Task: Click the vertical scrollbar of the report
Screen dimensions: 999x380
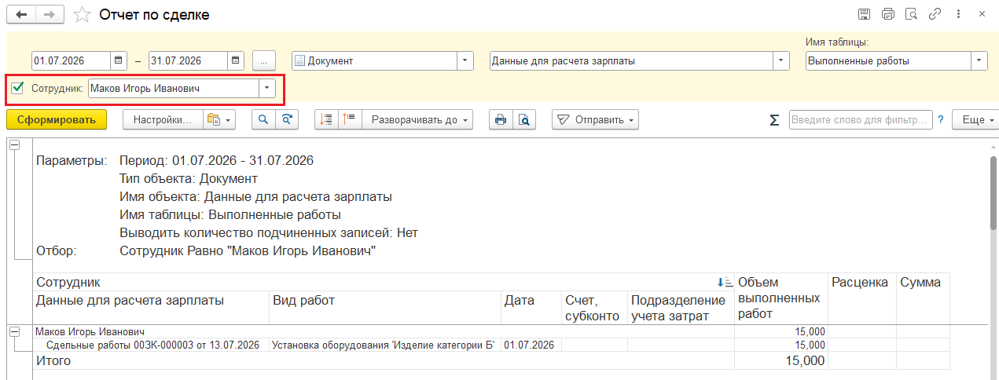Action: coord(993,192)
